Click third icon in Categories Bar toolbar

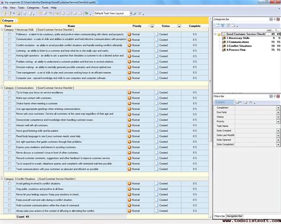tap(228, 25)
